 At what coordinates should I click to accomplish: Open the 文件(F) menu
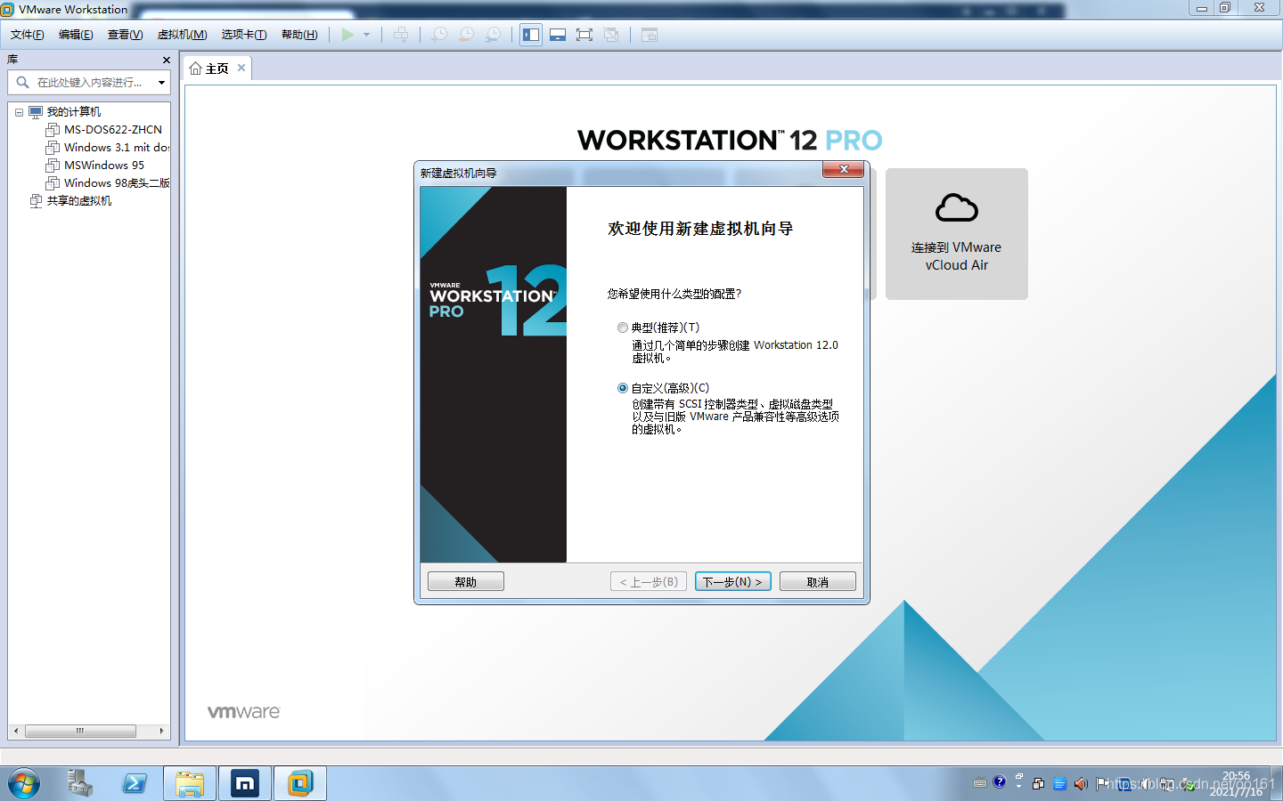(x=27, y=35)
